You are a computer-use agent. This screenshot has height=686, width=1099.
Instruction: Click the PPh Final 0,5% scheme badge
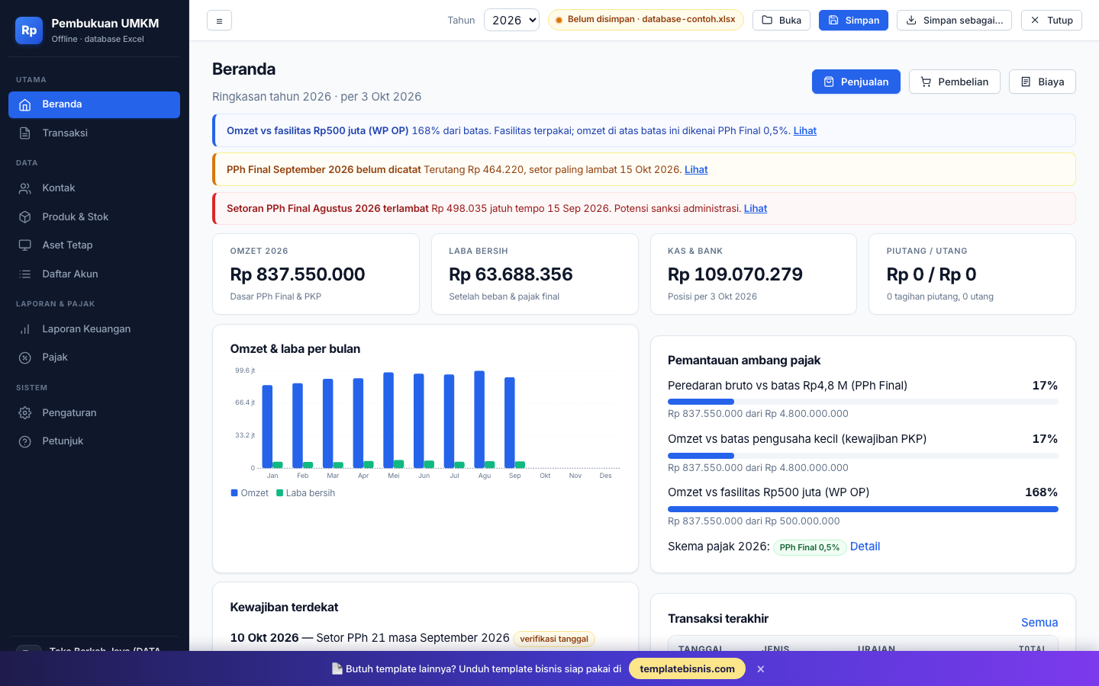point(810,547)
